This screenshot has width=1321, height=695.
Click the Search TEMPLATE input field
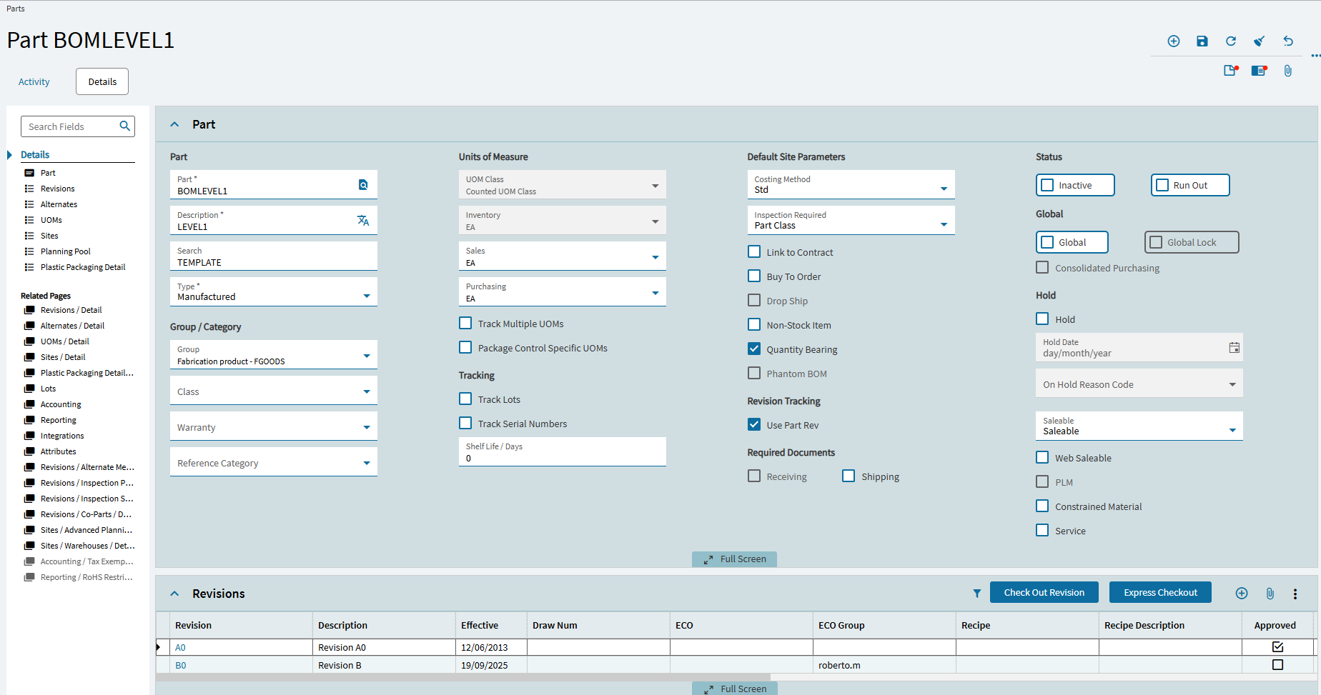tap(273, 256)
